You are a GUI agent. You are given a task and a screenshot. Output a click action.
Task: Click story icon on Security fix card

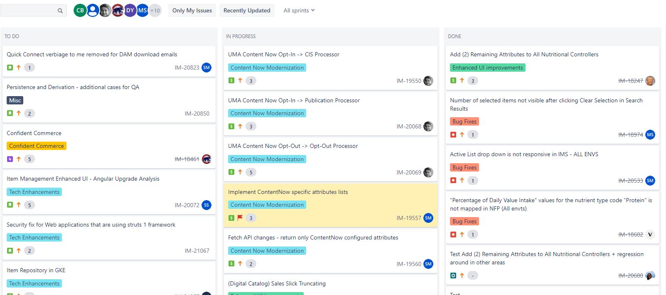(10, 251)
